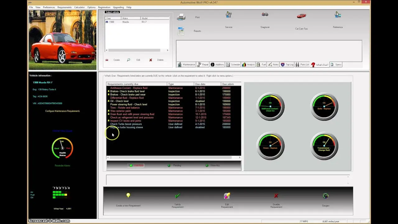Open Edit Requirement notepad icon
This screenshot has height=224, width=398.
coord(227,195)
